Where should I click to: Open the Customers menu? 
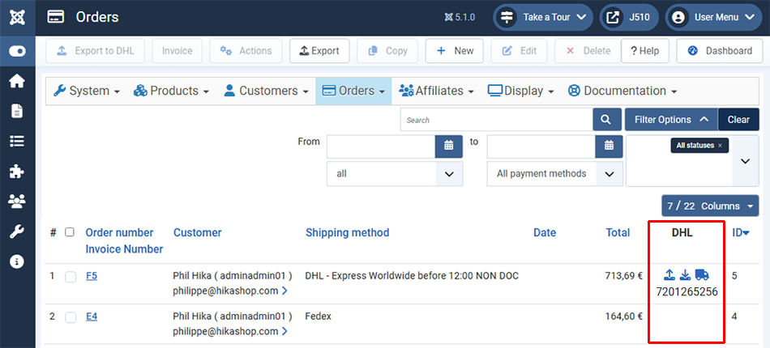(x=266, y=91)
